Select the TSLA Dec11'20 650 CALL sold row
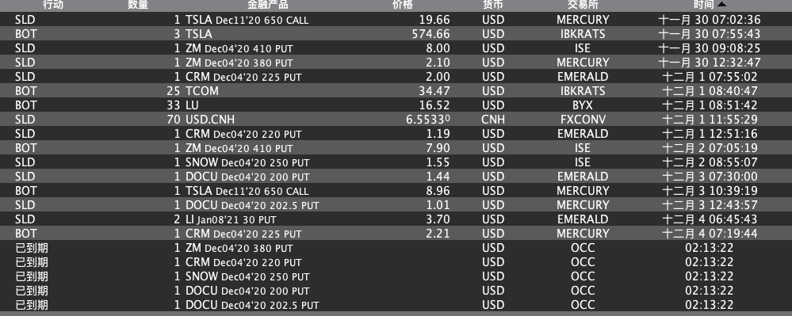Viewport: 792px width, 316px height. tap(396, 20)
